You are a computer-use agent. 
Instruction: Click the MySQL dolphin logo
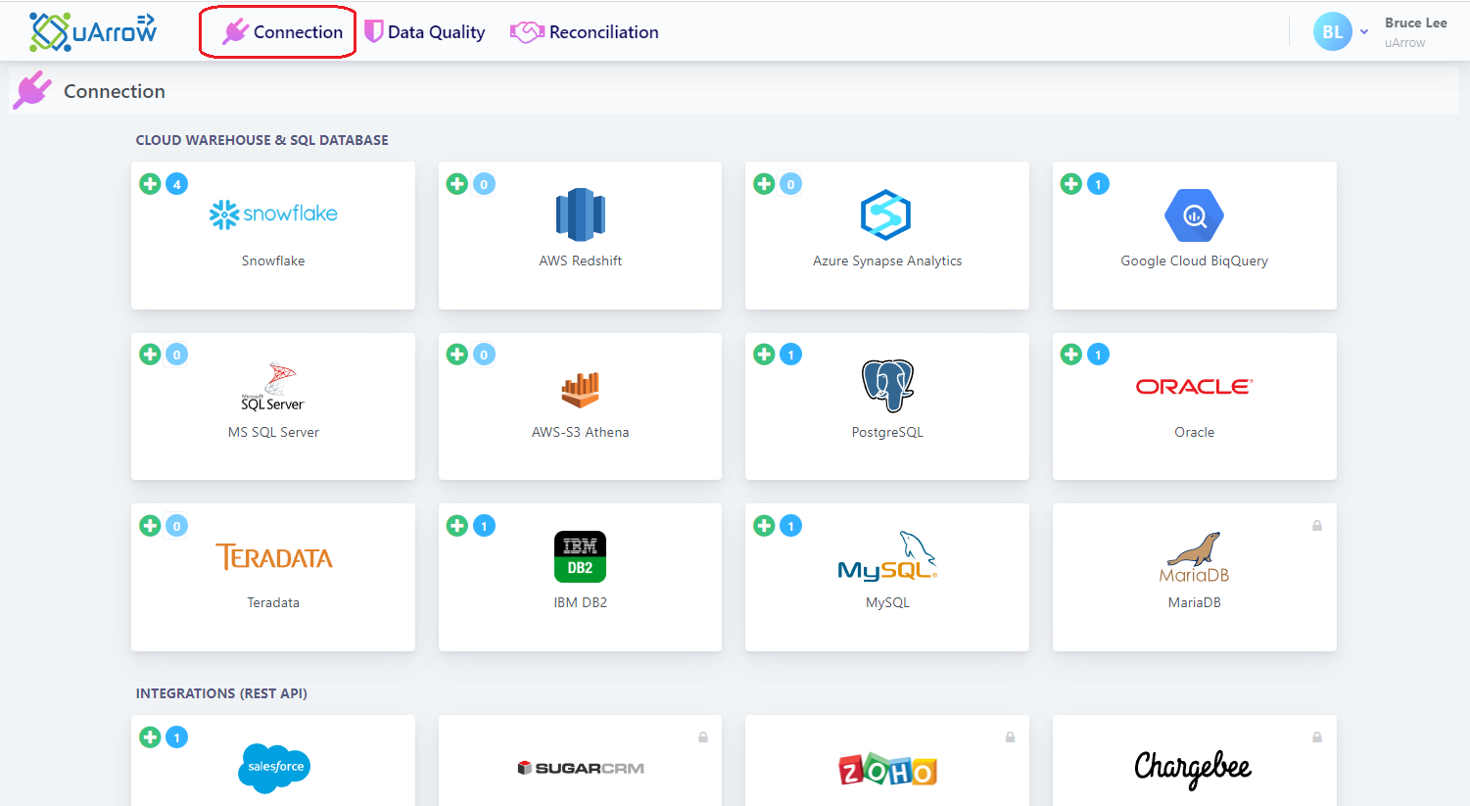click(887, 556)
